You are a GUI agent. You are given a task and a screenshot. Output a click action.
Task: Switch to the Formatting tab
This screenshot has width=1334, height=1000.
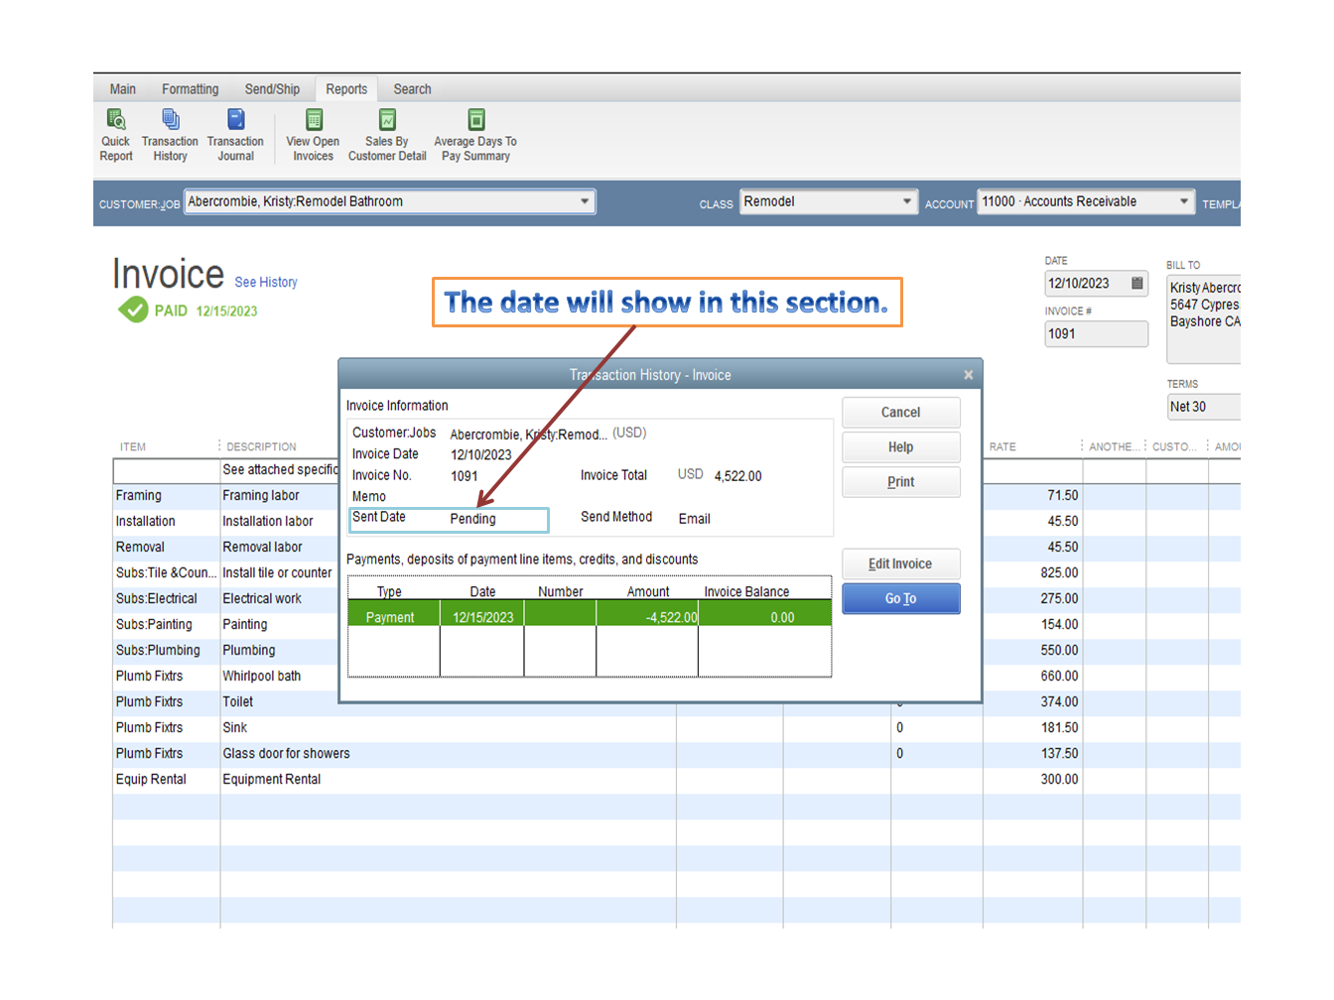[190, 88]
